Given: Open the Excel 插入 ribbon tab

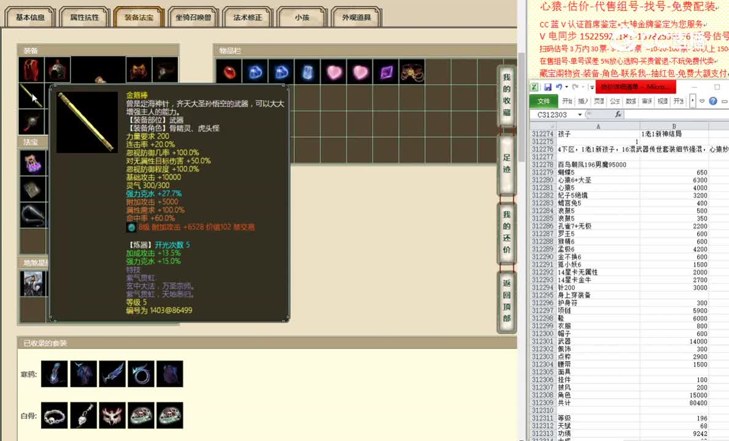Looking at the screenshot, I should pyautogui.click(x=583, y=100).
